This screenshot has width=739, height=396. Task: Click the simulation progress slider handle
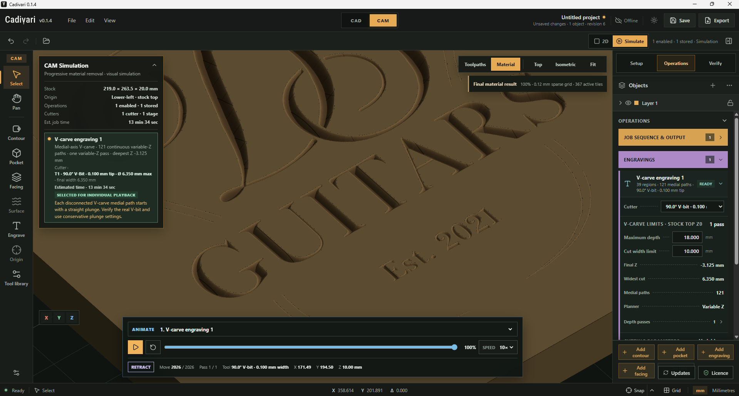[454, 347]
